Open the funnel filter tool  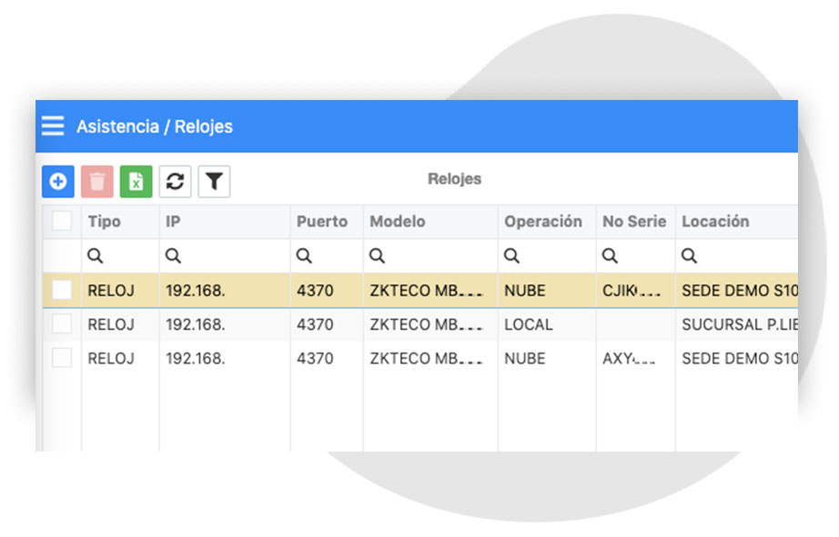tap(214, 182)
